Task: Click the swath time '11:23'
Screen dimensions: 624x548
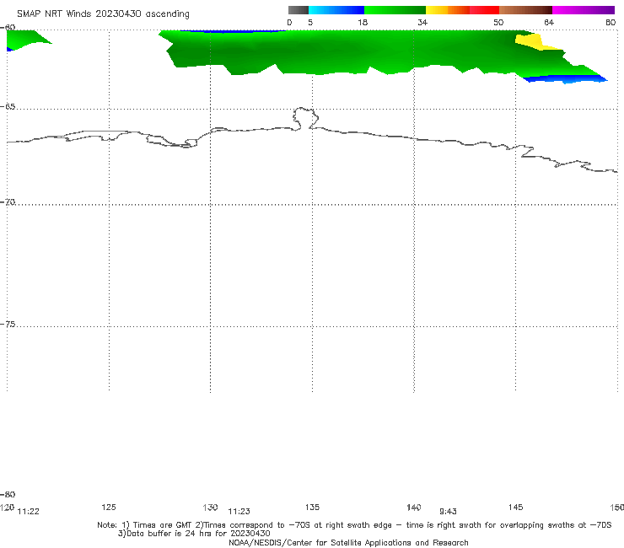Action: click(239, 512)
